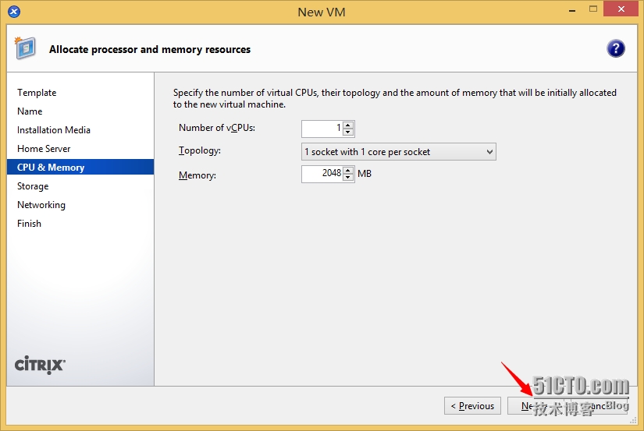The width and height of the screenshot is (644, 431).
Task: Click the Number of vCPUs input field
Action: click(x=322, y=129)
